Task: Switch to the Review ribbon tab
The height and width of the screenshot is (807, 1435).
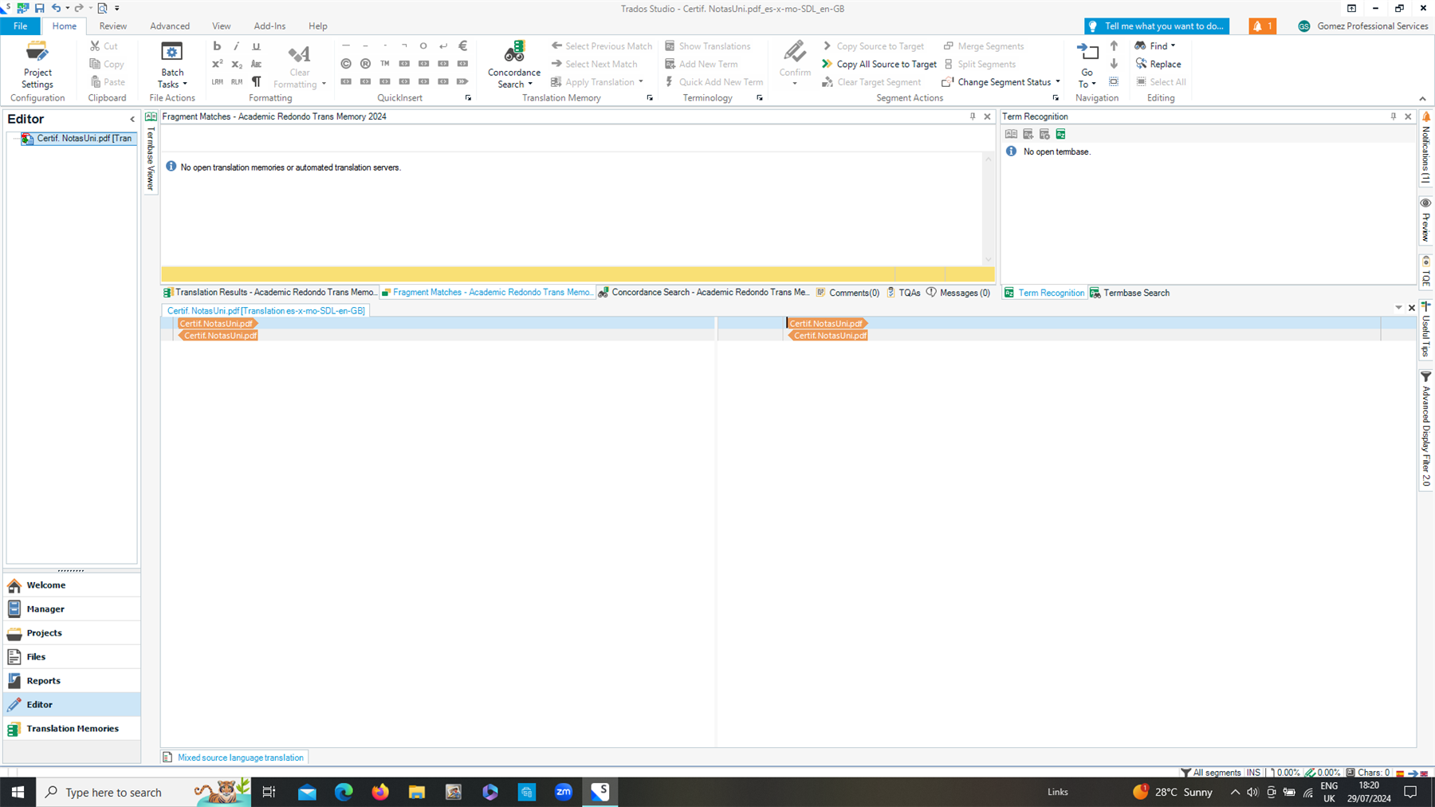Action: (x=113, y=26)
